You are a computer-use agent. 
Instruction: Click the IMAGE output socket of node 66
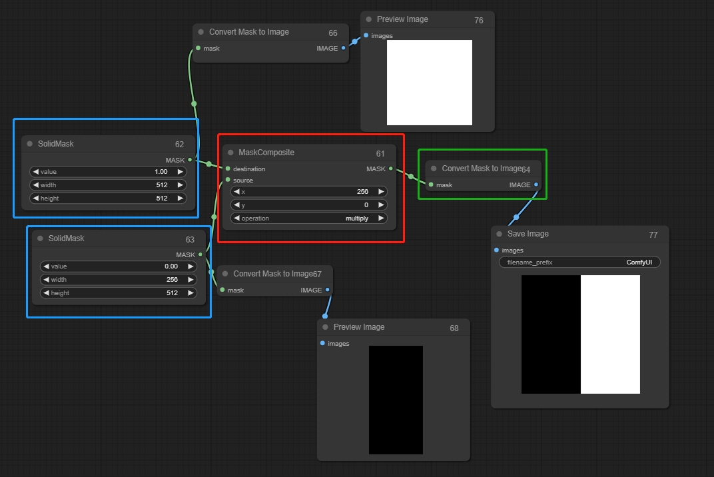coord(344,48)
